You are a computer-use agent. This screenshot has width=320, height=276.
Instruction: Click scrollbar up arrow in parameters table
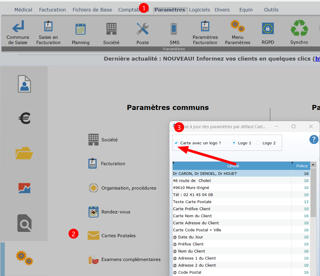coord(313,165)
